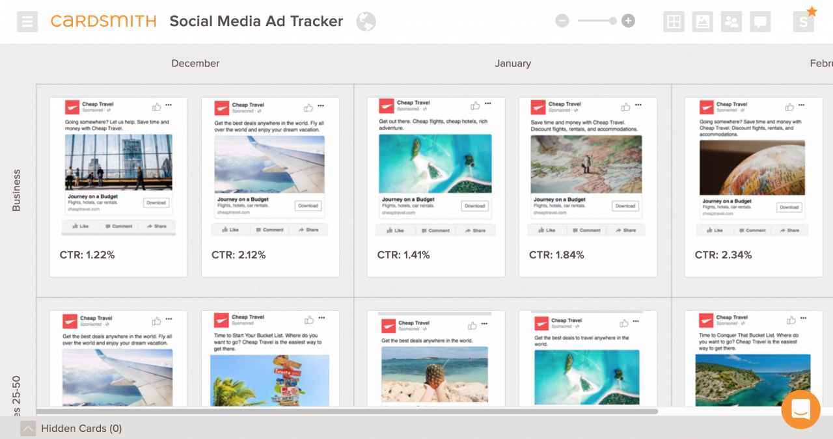833x439 pixels.
Task: Open the card with CTR: 2.12%
Action: tap(270, 187)
